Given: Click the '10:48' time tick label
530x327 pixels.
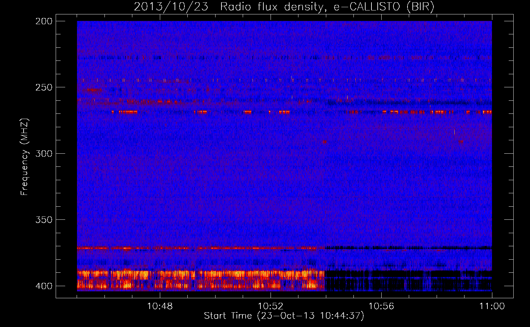Looking at the screenshot, I should (160, 306).
